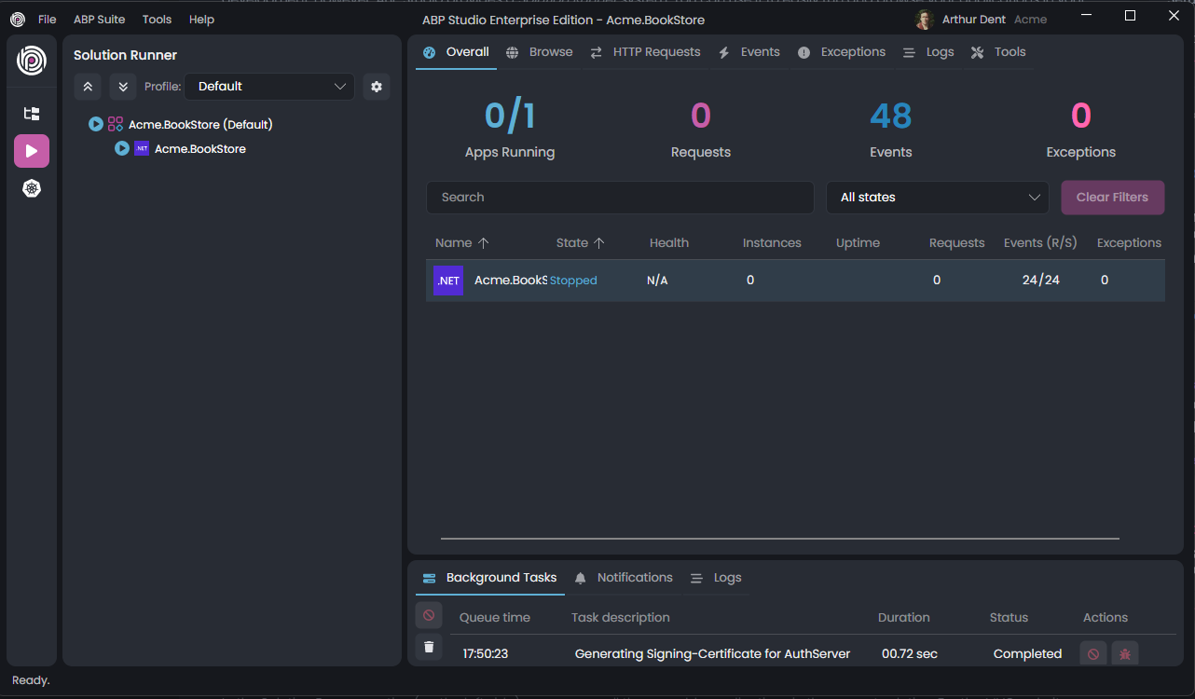Cancel the AuthServer certificate task
The image size is (1195, 699).
click(x=1092, y=653)
